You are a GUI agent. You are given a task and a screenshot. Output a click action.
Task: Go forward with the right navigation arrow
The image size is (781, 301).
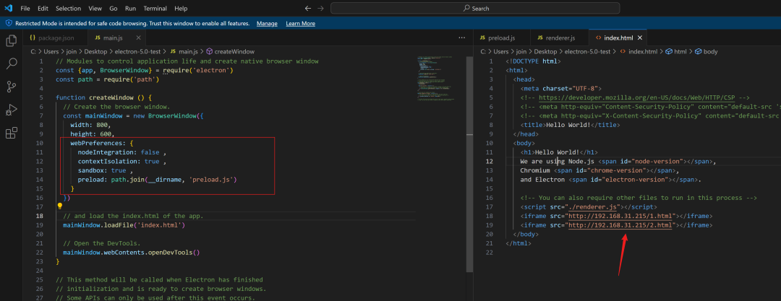320,8
